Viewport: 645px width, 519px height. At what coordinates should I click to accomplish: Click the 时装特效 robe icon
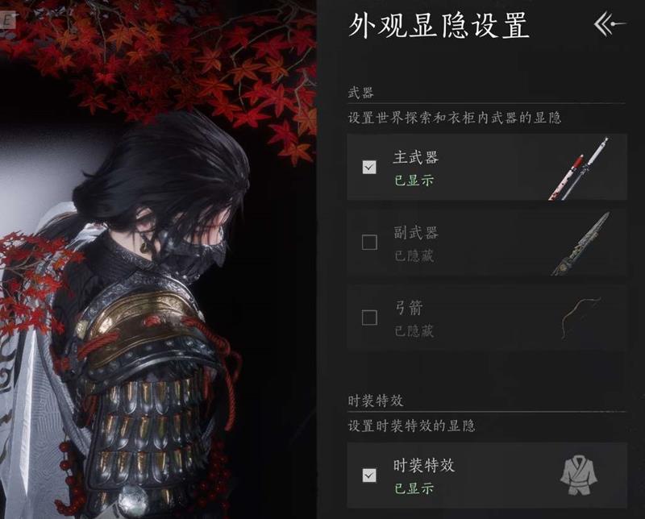click(579, 475)
